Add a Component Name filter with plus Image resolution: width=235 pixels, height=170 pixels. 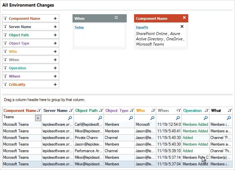pos(55,18)
